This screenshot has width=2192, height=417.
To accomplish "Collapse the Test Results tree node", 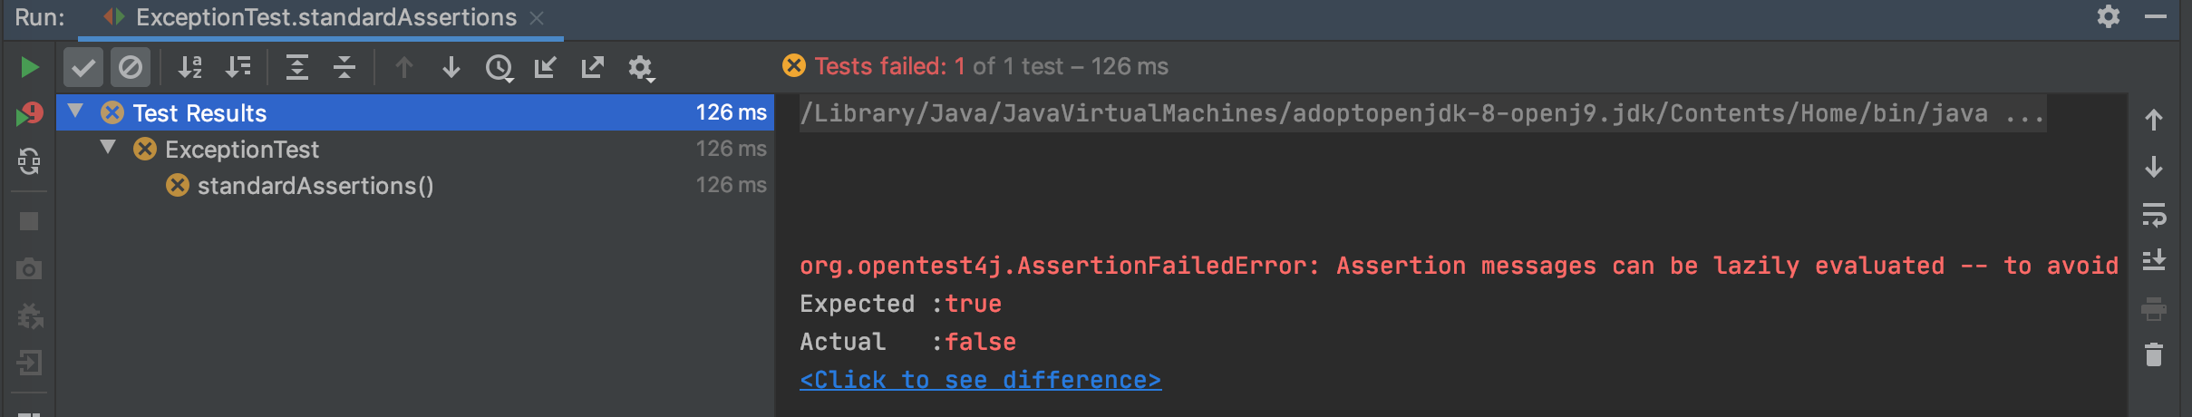I will coord(76,112).
